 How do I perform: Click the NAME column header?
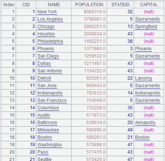pyautogui.click(x=54, y=5)
